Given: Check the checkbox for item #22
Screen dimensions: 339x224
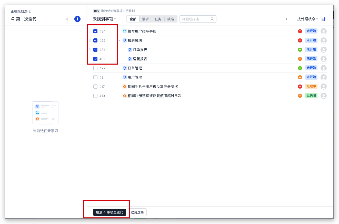Looking at the screenshot, I should [x=95, y=68].
